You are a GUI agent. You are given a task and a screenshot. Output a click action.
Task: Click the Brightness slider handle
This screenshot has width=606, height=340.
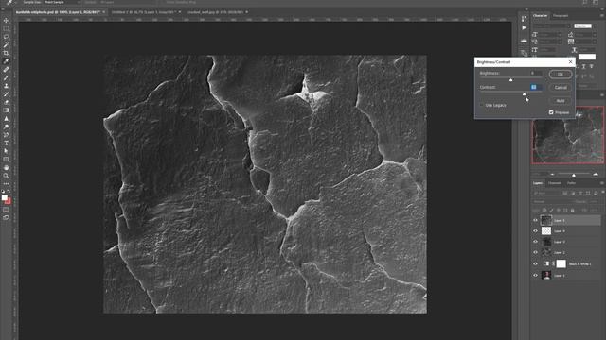[x=511, y=79]
